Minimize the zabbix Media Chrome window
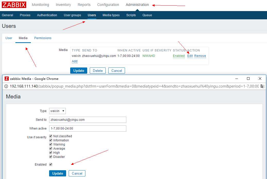The width and height of the screenshot is (267, 179). coord(237,79)
